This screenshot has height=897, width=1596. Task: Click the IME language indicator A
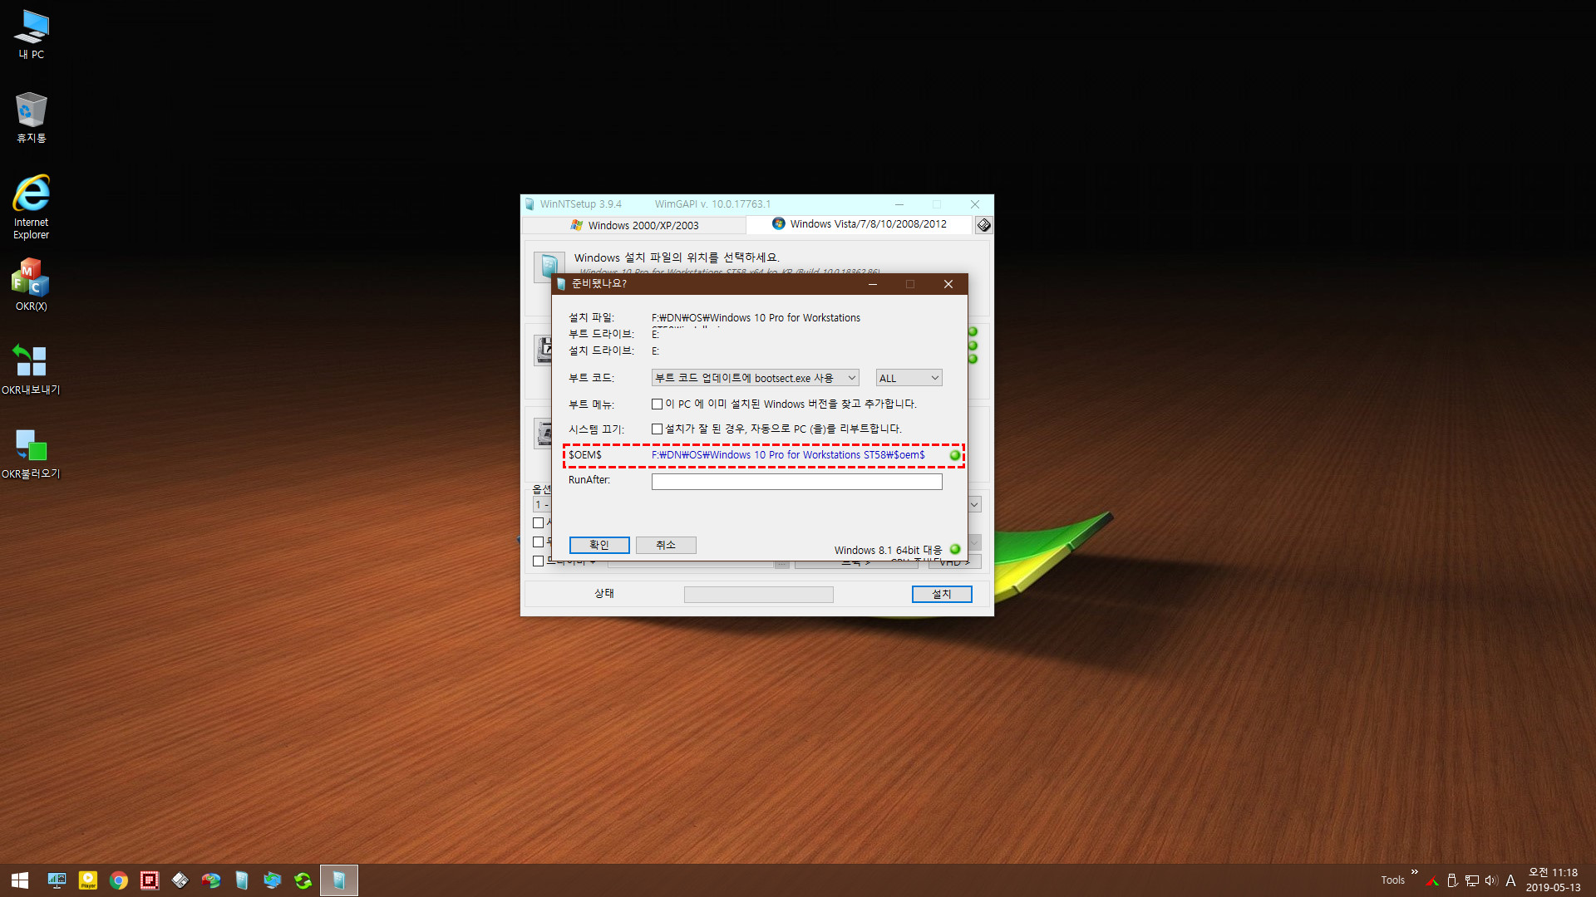point(1510,880)
